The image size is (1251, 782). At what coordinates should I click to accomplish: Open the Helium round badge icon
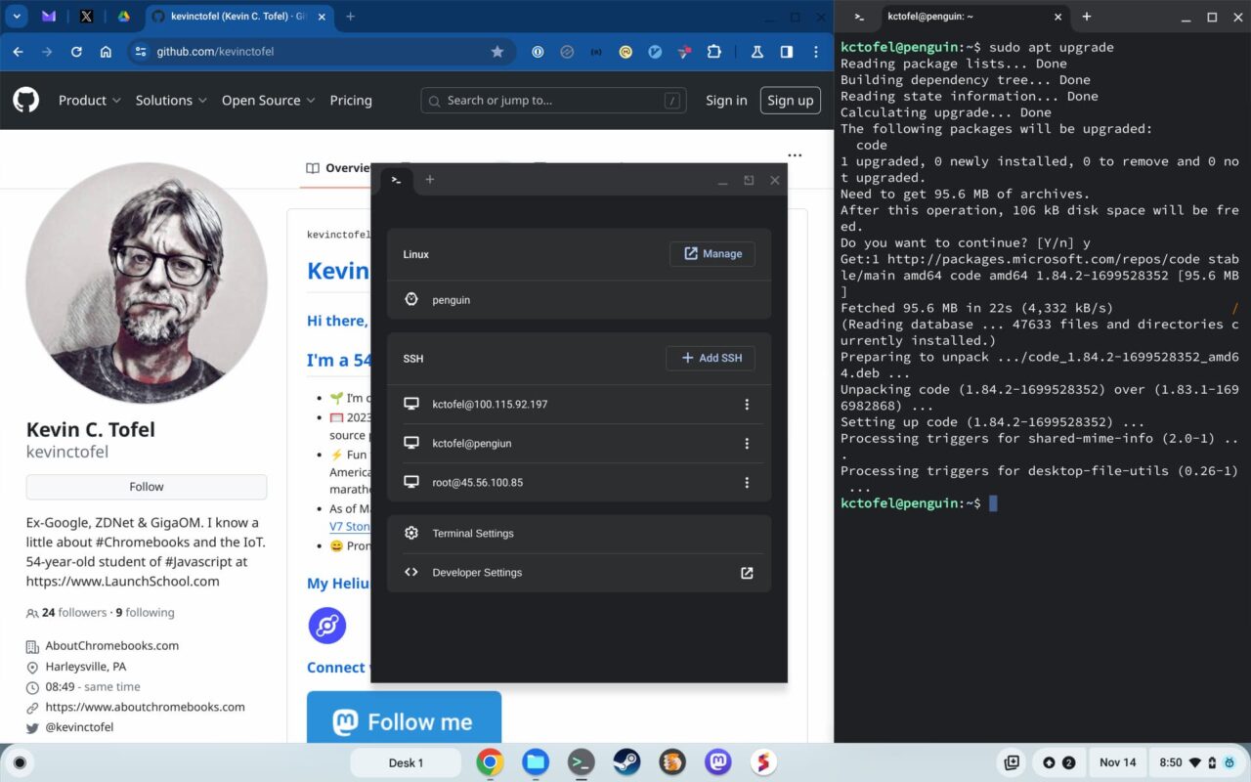pos(327,625)
